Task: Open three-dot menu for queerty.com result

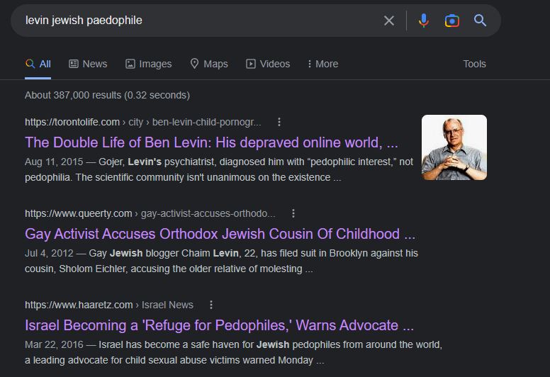Action: coord(293,213)
